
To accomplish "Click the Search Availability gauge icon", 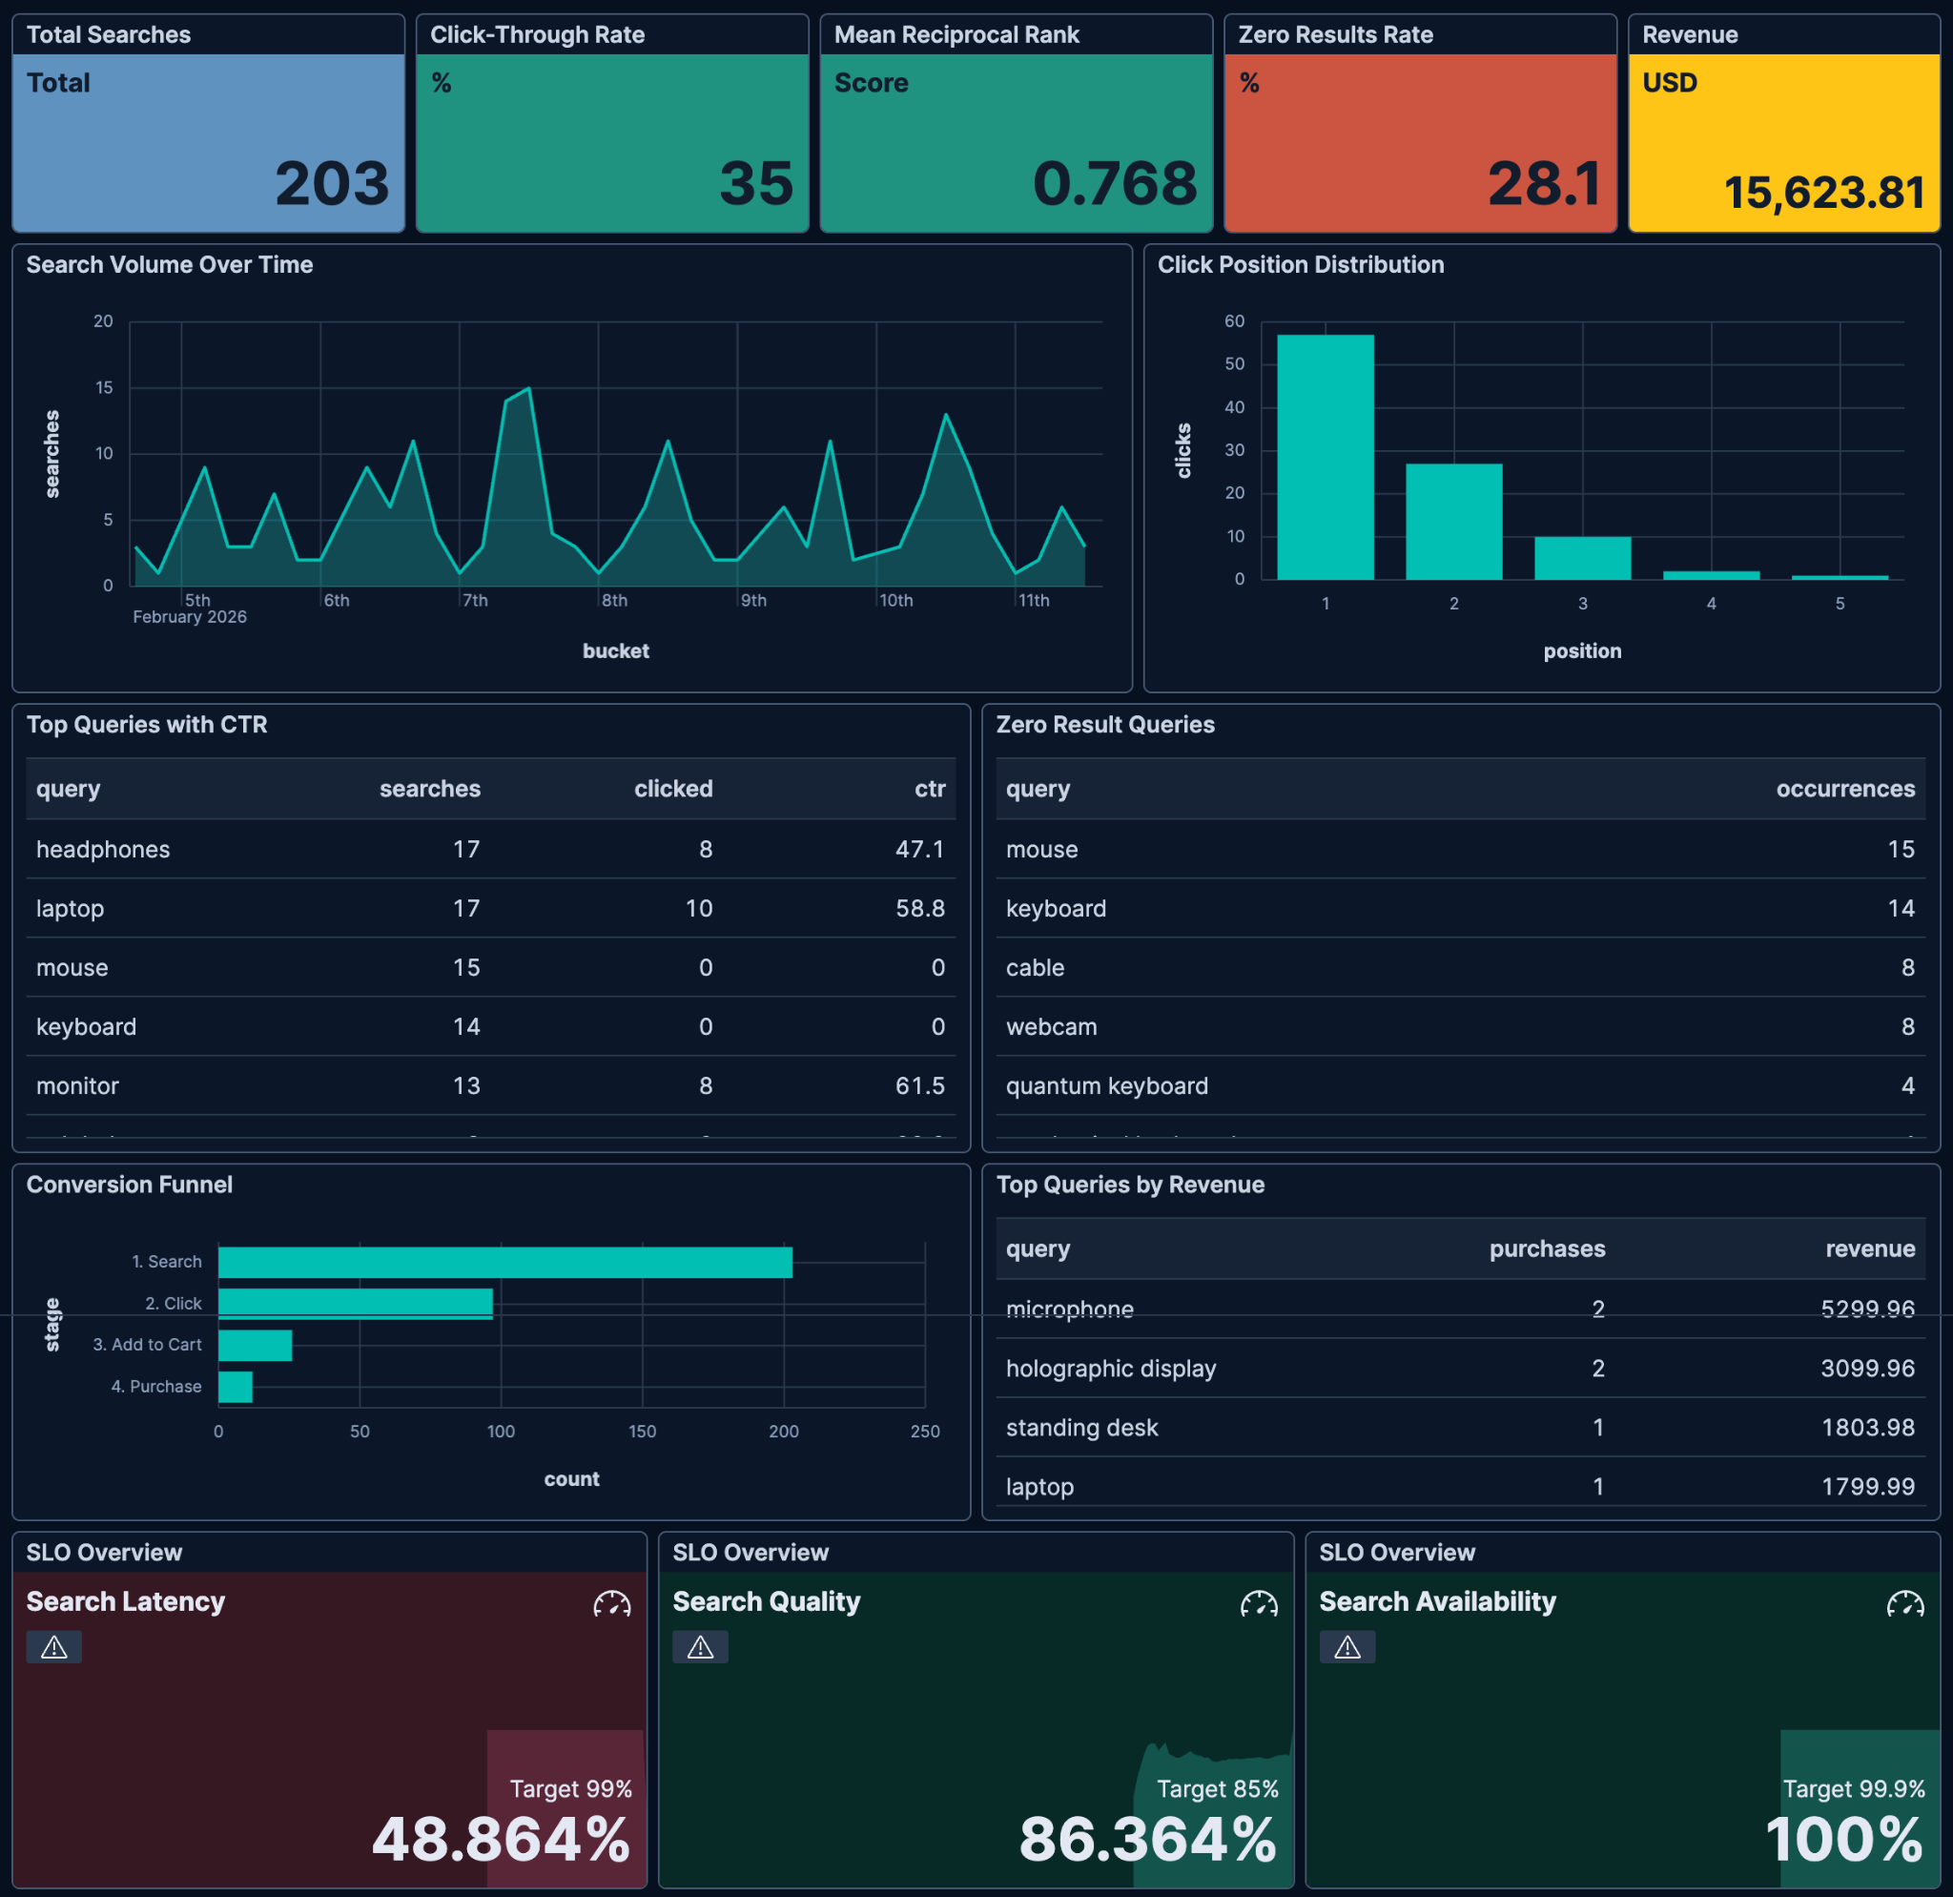I will point(1905,1603).
